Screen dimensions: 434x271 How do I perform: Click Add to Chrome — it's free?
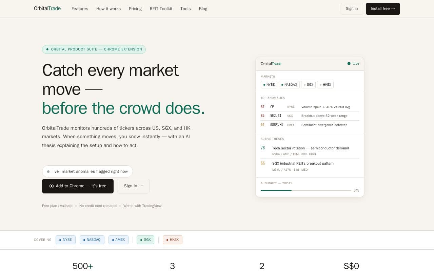(x=78, y=186)
